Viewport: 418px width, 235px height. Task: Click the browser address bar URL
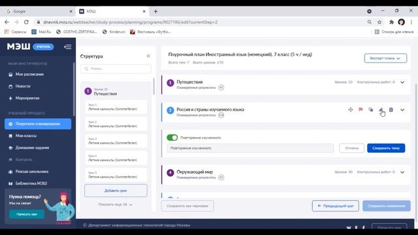click(x=131, y=22)
